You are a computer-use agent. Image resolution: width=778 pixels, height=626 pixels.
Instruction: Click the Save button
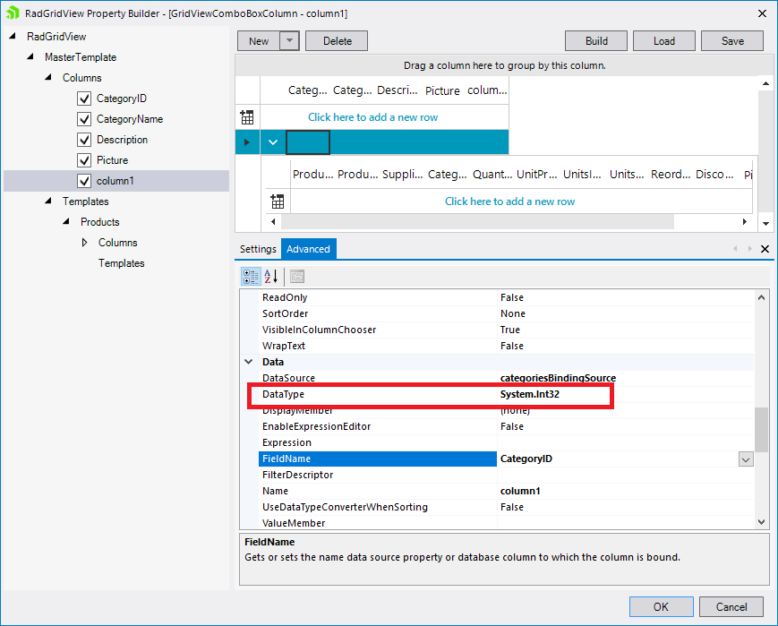pos(732,40)
